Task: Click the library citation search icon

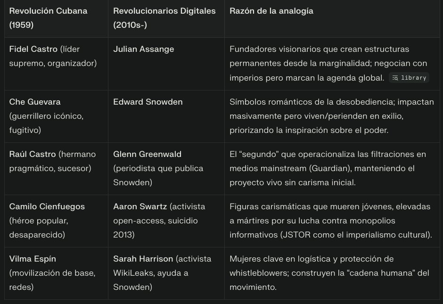Action: coord(395,78)
